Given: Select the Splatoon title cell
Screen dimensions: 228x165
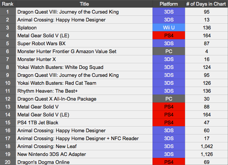Looking at the screenshot, I should pyautogui.click(x=28, y=27).
